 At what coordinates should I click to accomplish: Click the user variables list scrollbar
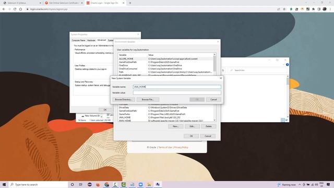click(x=214, y=64)
